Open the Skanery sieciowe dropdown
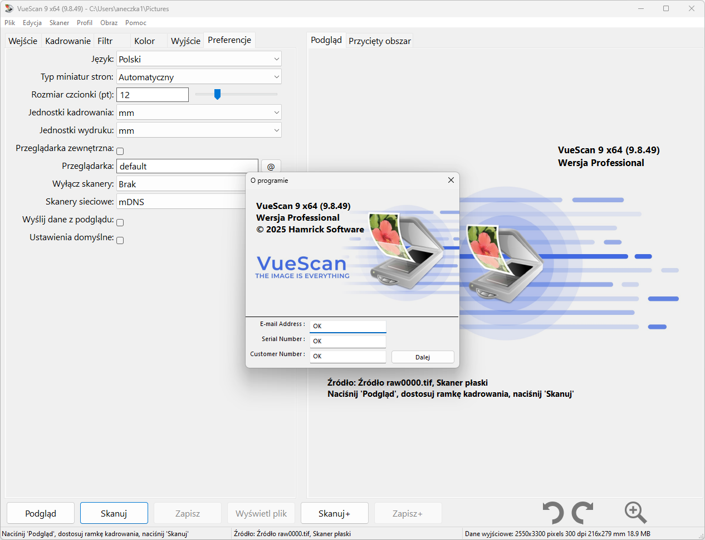This screenshot has width=705, height=540. (181, 202)
